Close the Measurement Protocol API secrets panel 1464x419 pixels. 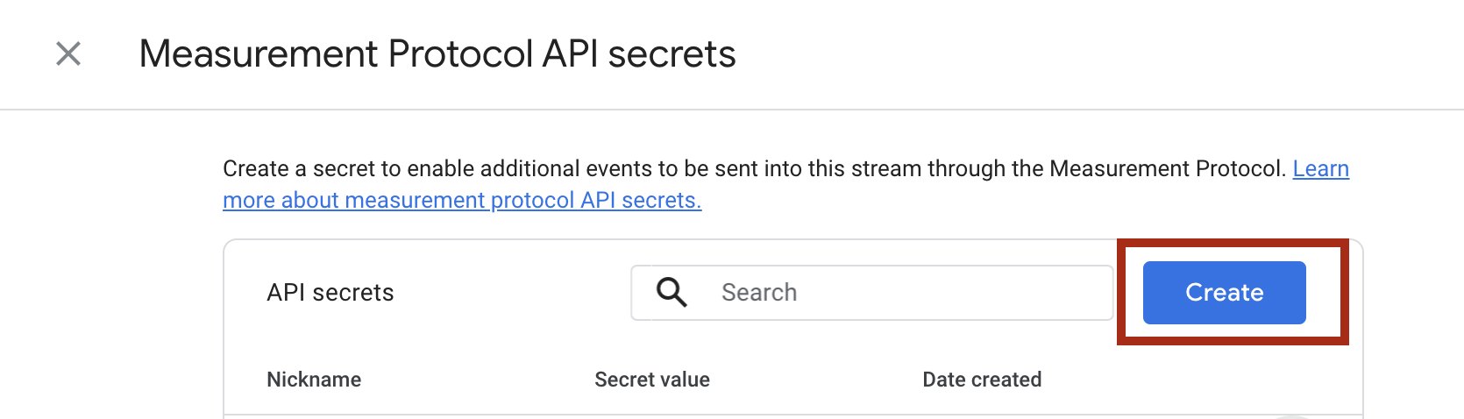(68, 53)
